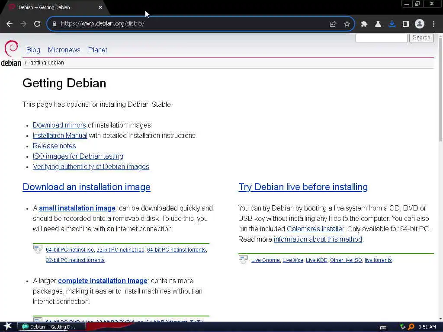Open the Live KDE link
Viewport: 443px width, 332px height.
316,260
